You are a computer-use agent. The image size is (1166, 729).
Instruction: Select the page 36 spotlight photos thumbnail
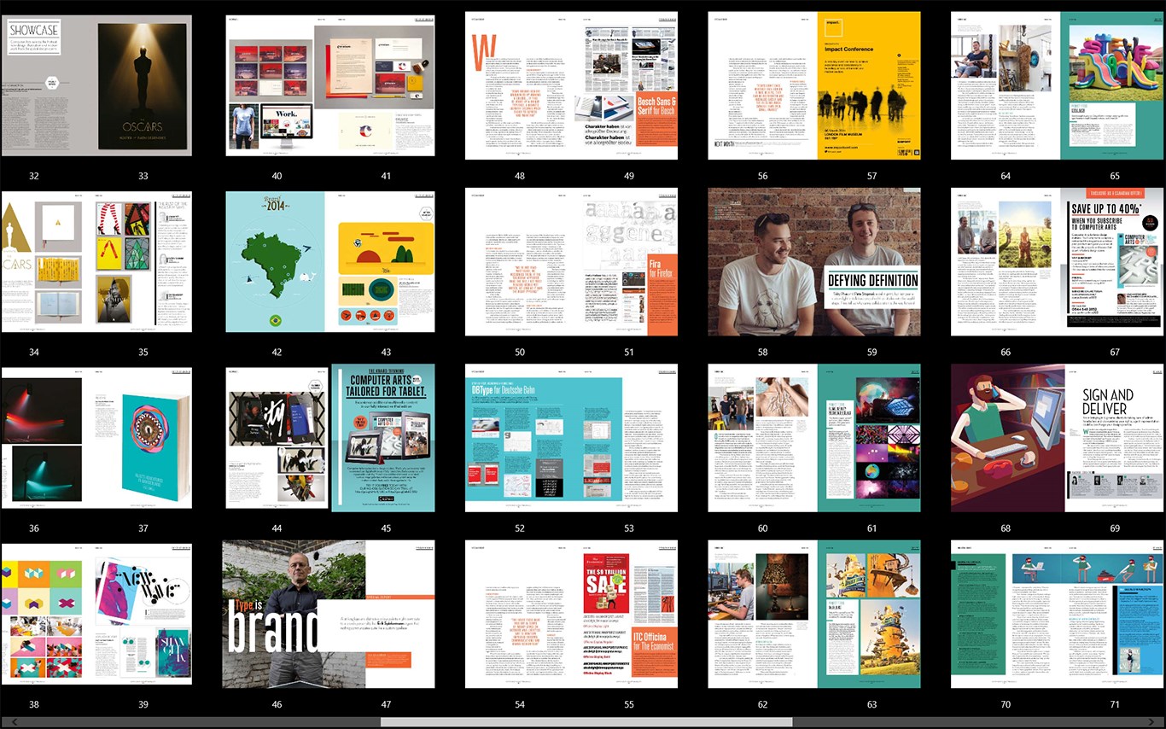(x=43, y=438)
